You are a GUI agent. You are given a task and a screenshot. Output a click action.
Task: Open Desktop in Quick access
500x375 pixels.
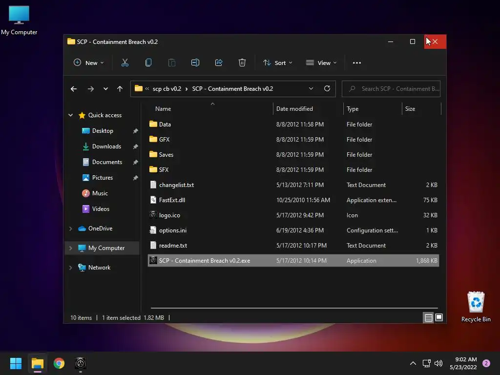click(x=103, y=131)
